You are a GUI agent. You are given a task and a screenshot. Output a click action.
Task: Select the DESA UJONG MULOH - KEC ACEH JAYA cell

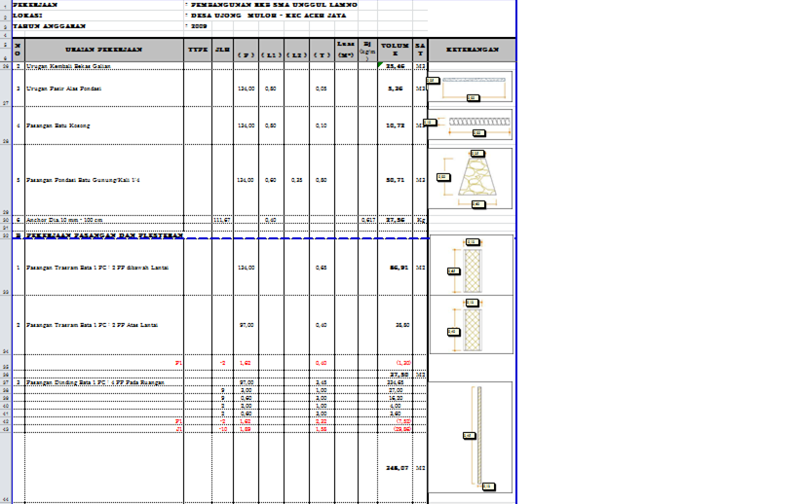(x=268, y=16)
